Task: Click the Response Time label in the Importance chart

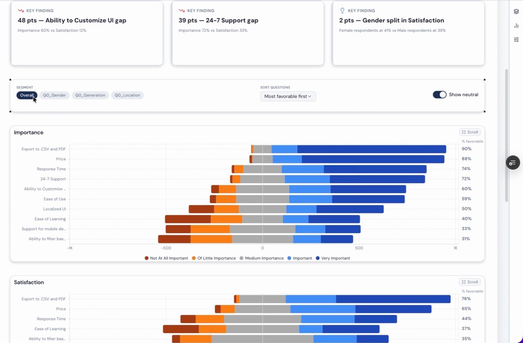Action: point(51,169)
